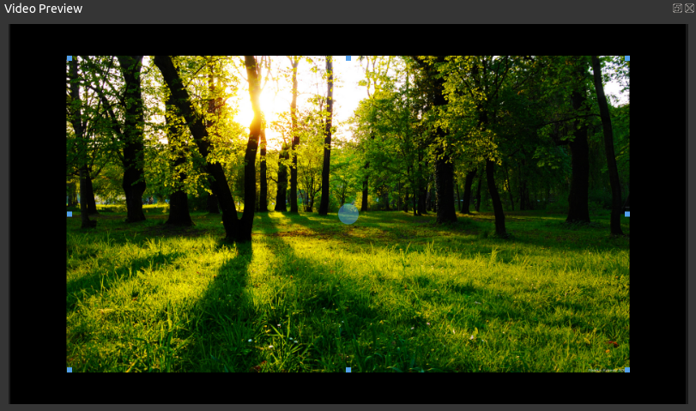The height and width of the screenshot is (411, 696).
Task: Click the black area left of the video
Action: 38,215
